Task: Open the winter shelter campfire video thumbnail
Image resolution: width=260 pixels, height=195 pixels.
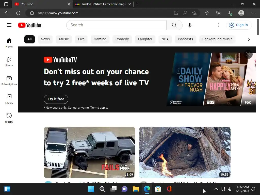Action: pos(185,152)
